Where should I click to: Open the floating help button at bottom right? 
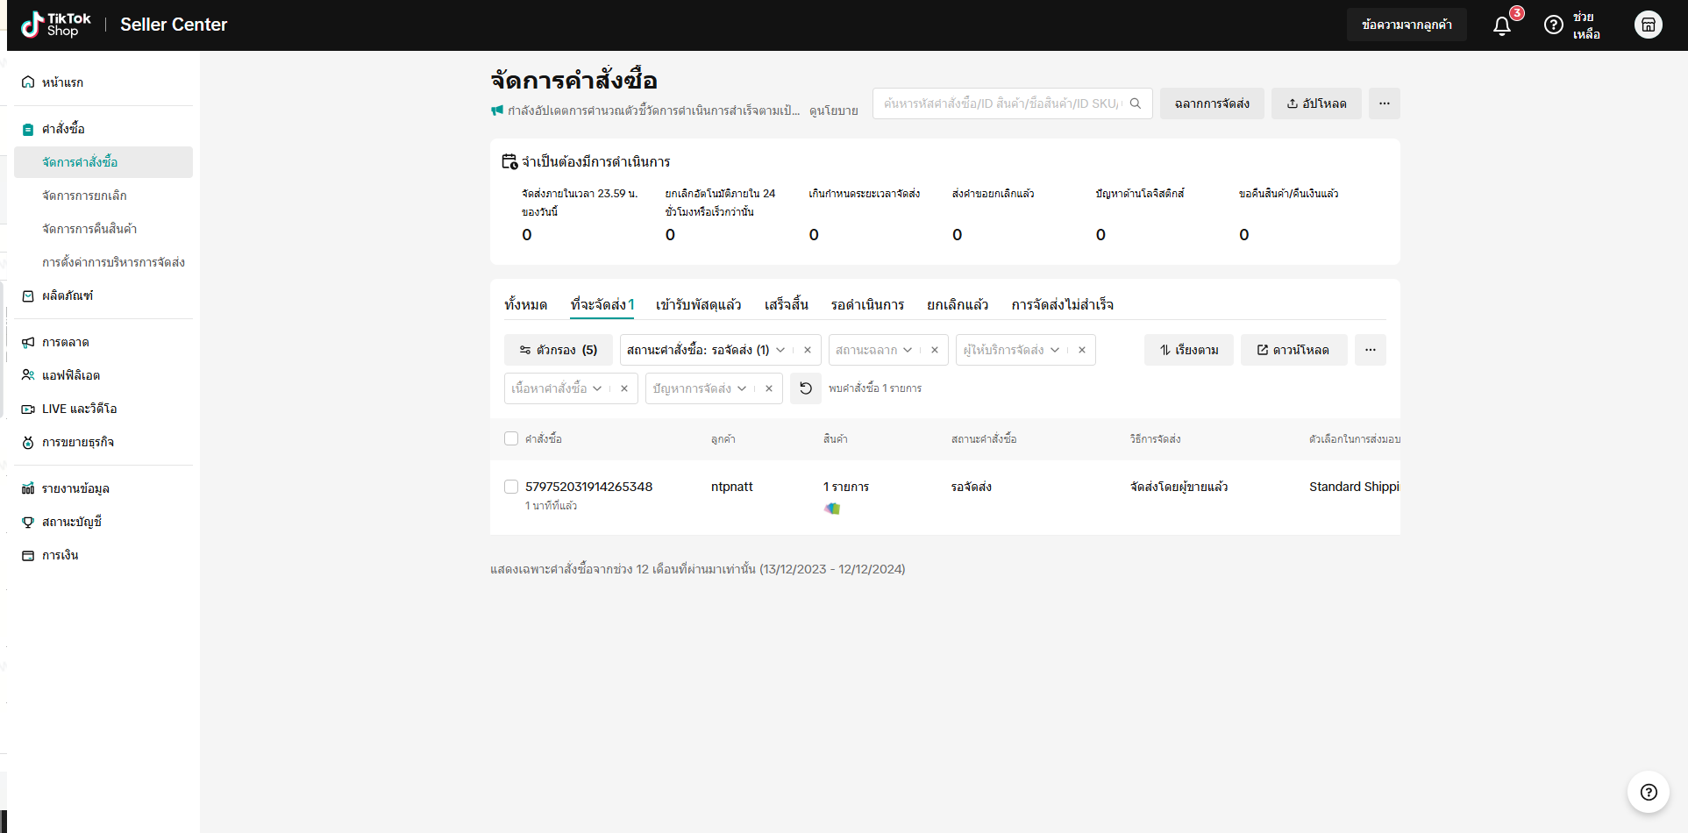(1648, 792)
